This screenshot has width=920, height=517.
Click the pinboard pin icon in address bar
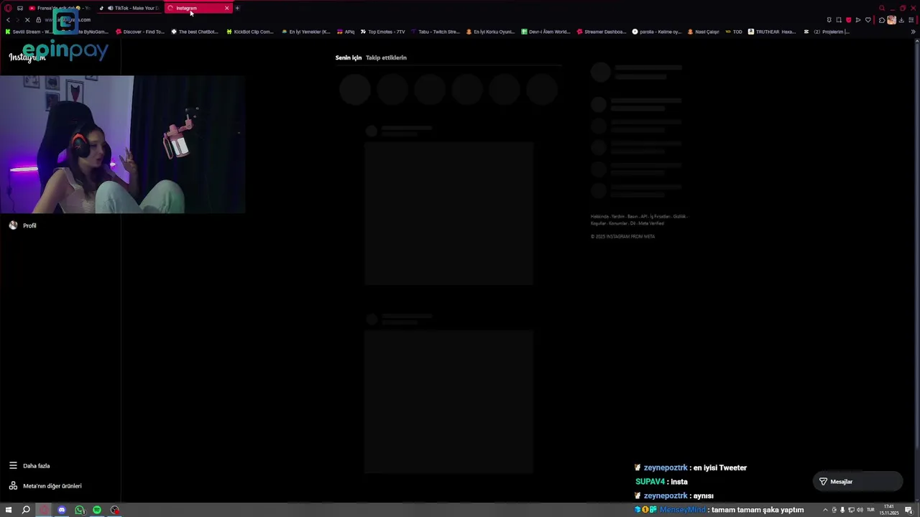[829, 20]
